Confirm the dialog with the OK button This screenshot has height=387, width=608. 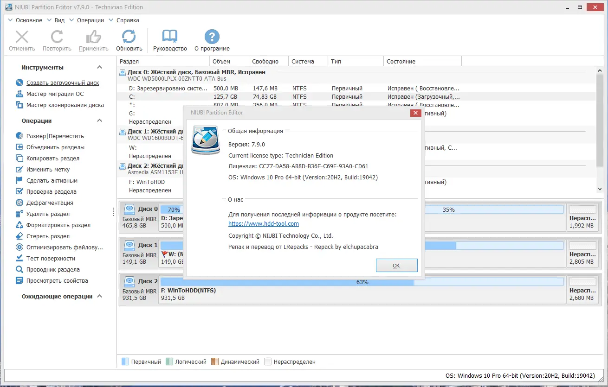[x=396, y=266]
